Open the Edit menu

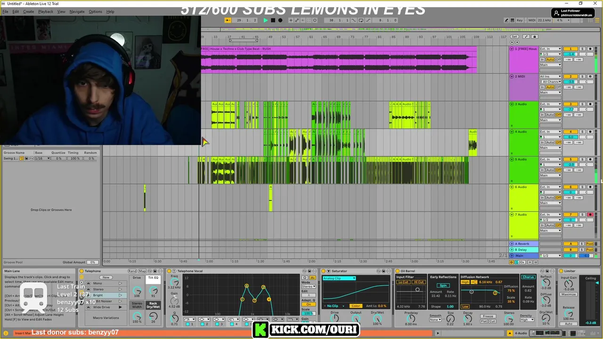(x=16, y=11)
